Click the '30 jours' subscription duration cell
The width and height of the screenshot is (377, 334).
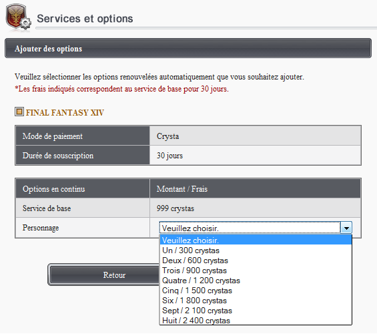pyautogui.click(x=255, y=155)
